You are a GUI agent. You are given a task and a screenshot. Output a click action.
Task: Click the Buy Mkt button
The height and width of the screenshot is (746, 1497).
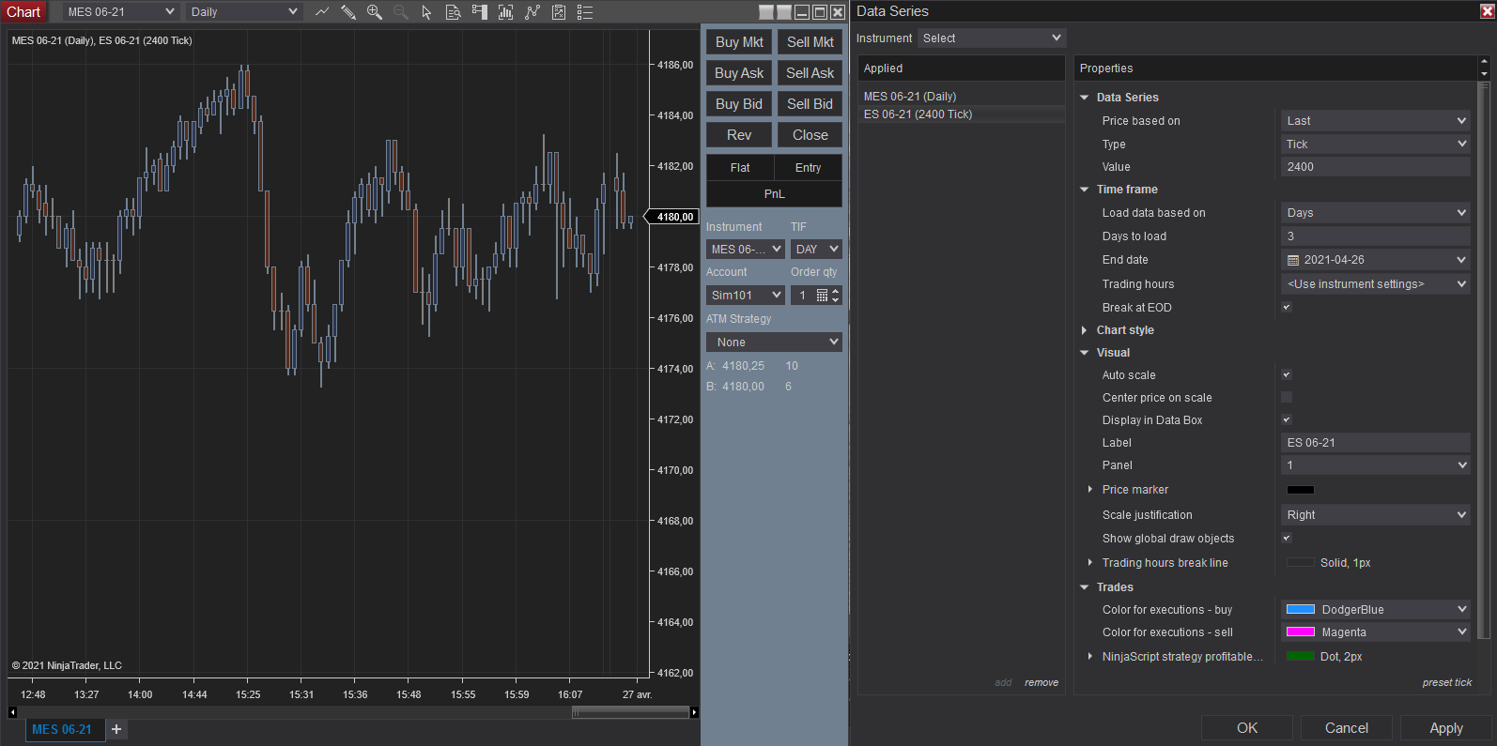[739, 42]
